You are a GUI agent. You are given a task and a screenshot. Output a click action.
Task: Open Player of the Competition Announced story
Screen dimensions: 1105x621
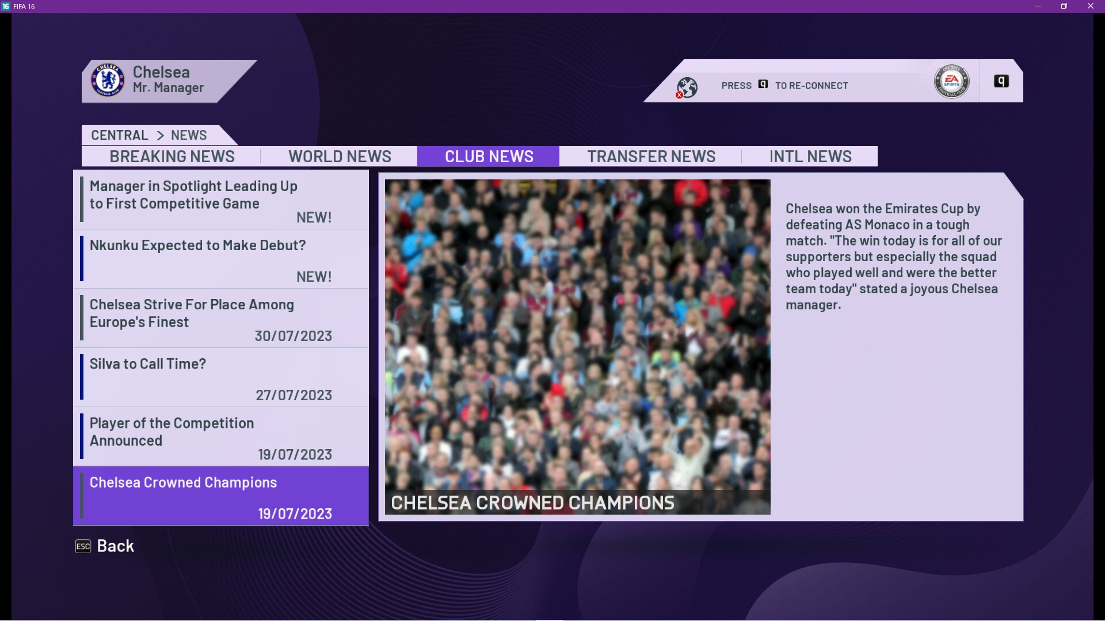[221, 436]
